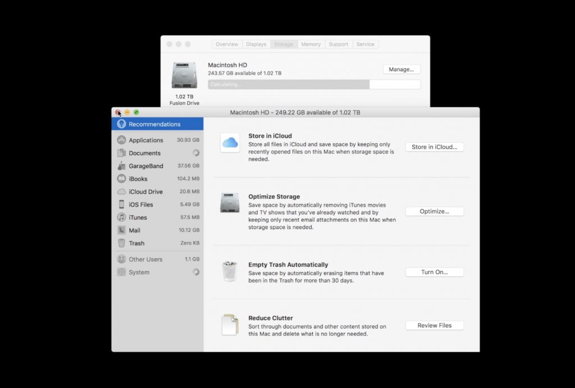
Task: Click the Optimize Storage heading
Action: (274, 197)
